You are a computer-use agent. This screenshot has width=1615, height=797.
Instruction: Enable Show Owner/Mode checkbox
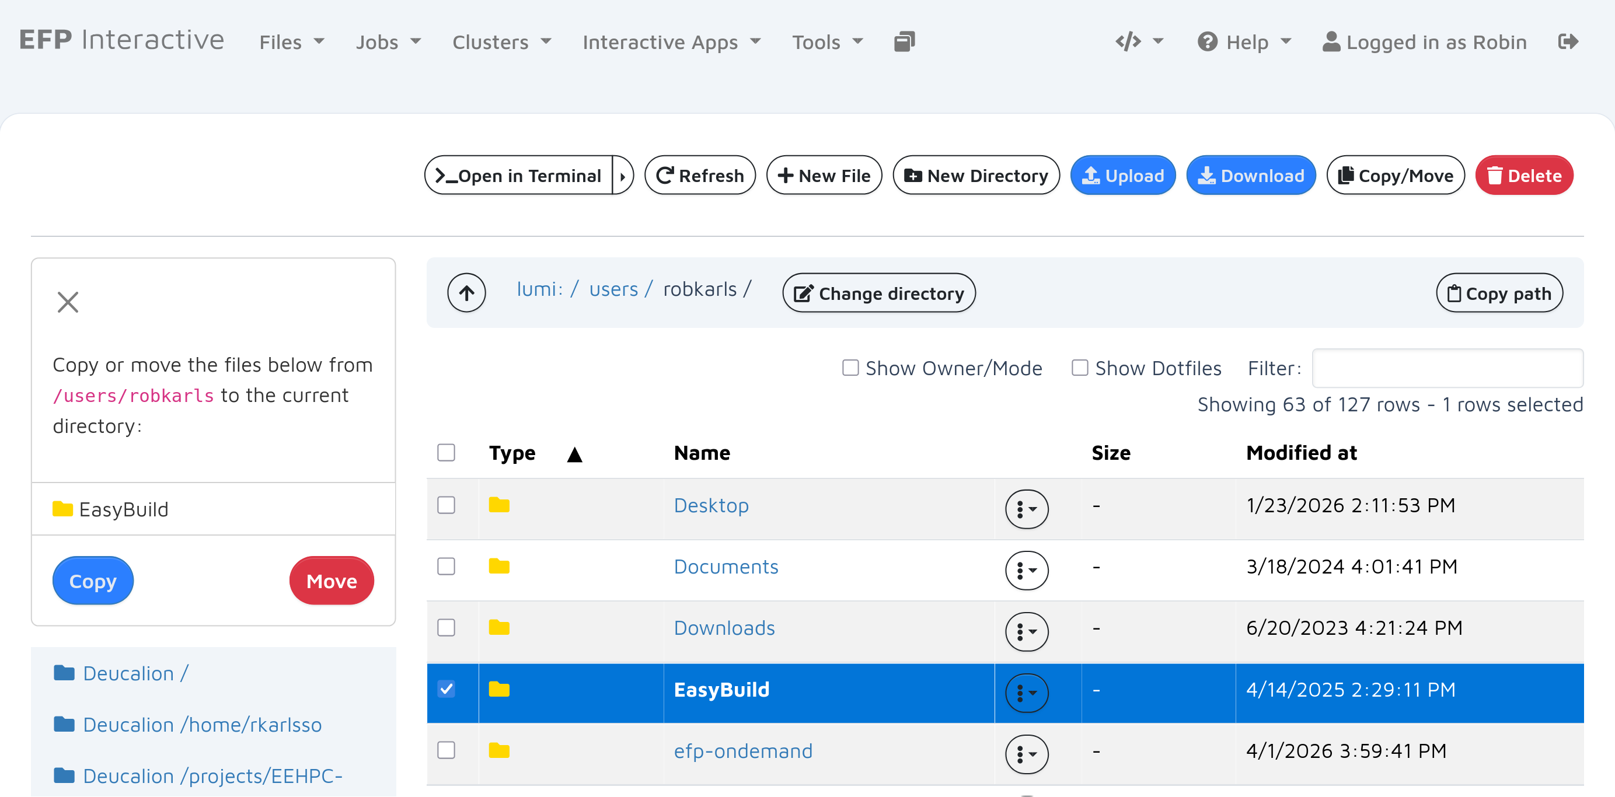tap(850, 368)
